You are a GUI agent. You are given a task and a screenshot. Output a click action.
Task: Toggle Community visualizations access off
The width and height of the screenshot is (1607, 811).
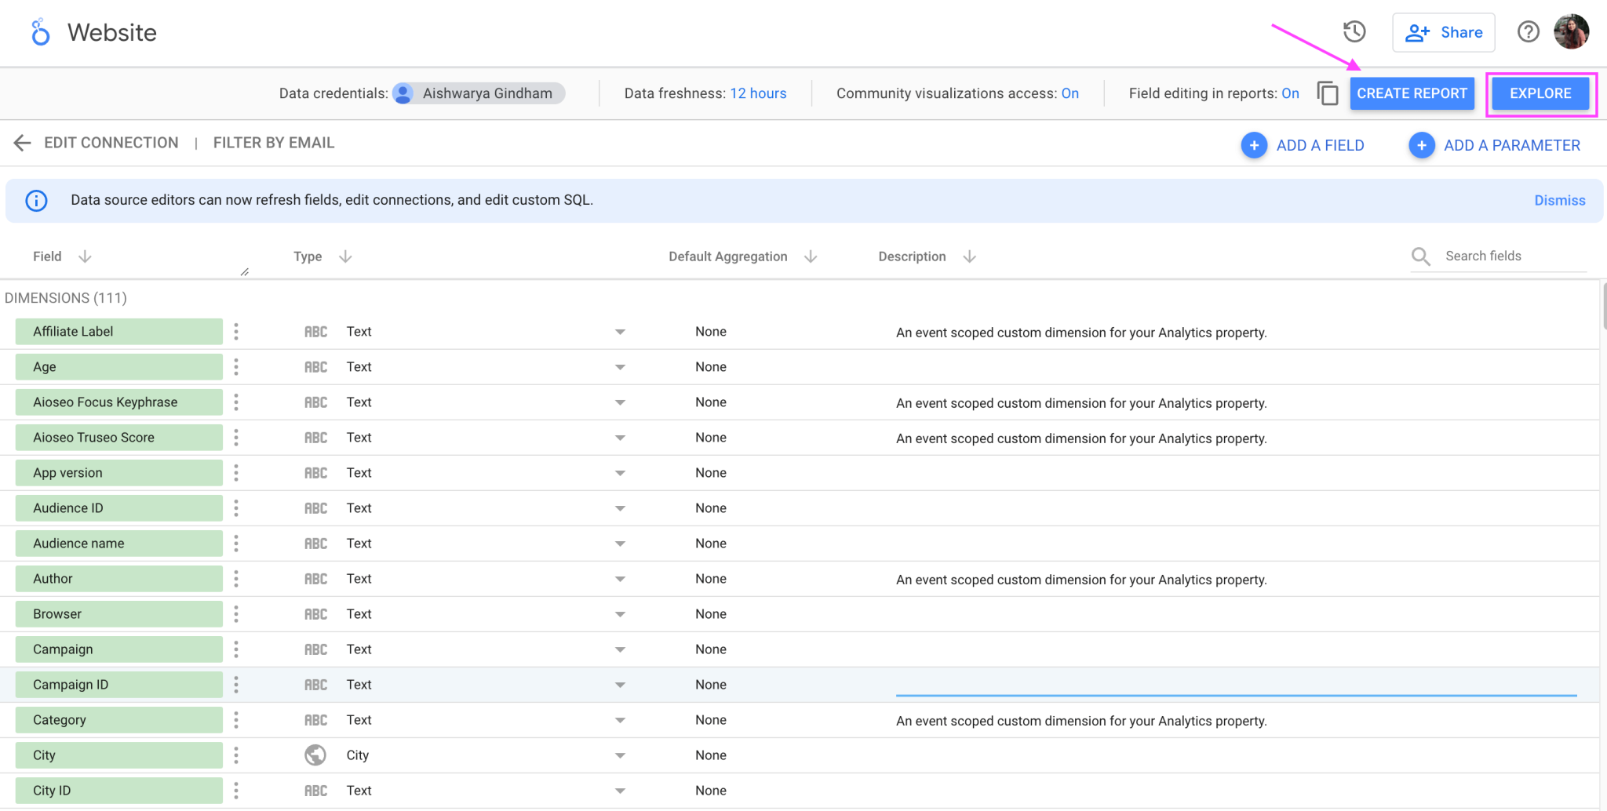tap(1070, 93)
